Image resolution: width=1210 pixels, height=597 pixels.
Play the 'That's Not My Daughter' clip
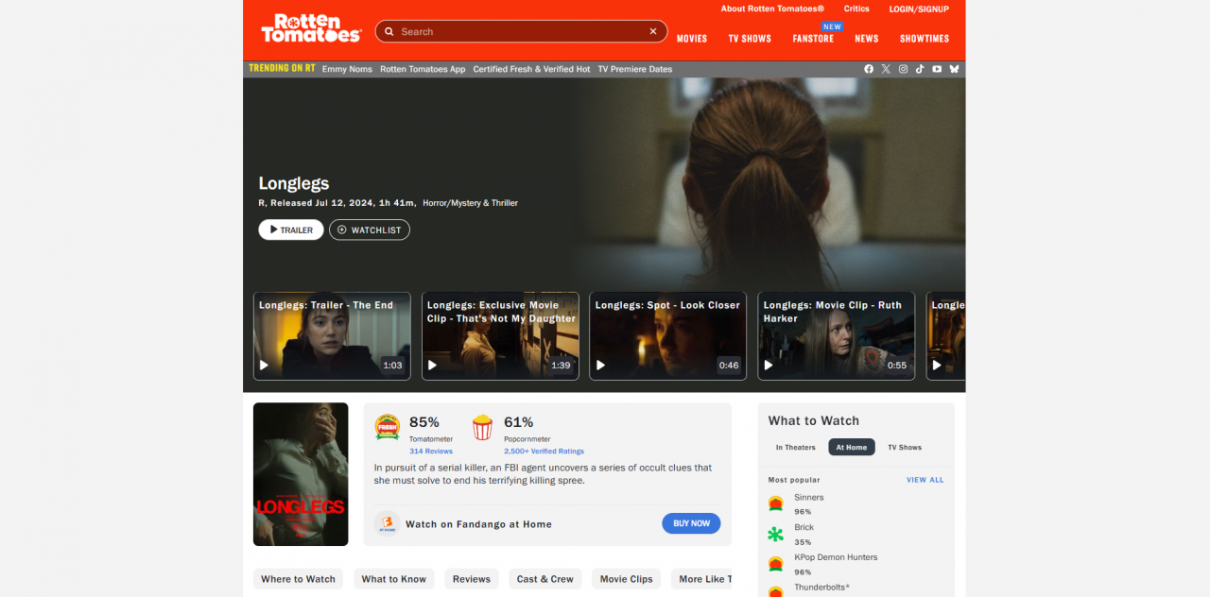click(x=500, y=336)
